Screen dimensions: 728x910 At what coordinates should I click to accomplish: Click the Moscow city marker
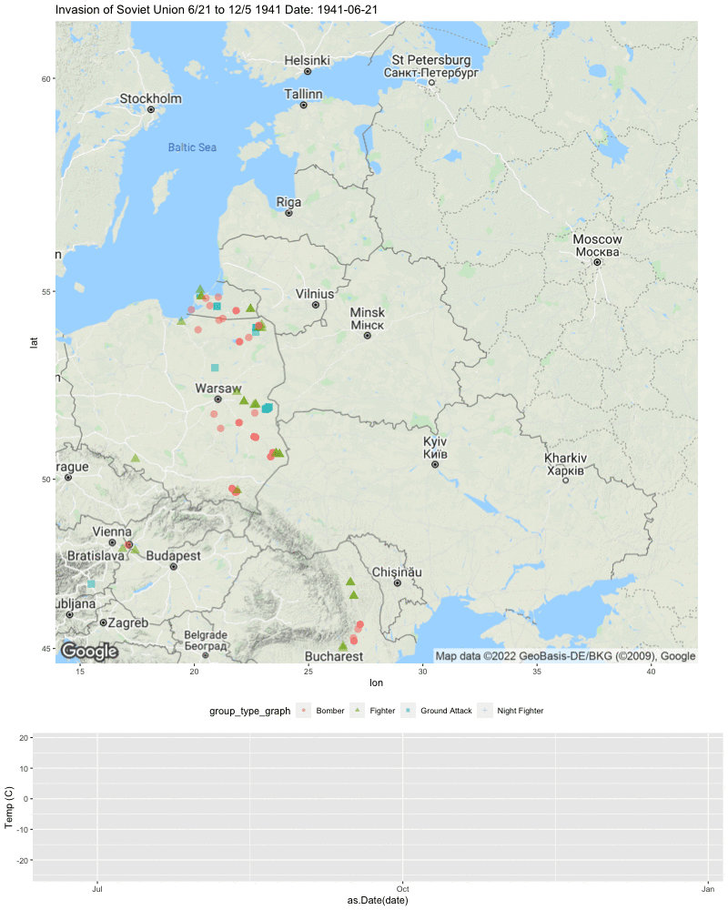coord(597,262)
